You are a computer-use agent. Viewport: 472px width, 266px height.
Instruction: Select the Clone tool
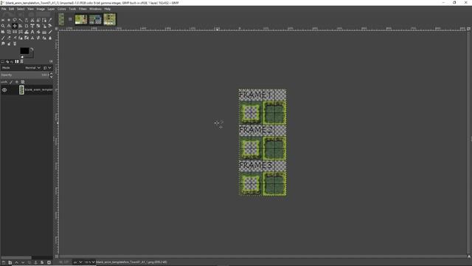(x=32, y=38)
